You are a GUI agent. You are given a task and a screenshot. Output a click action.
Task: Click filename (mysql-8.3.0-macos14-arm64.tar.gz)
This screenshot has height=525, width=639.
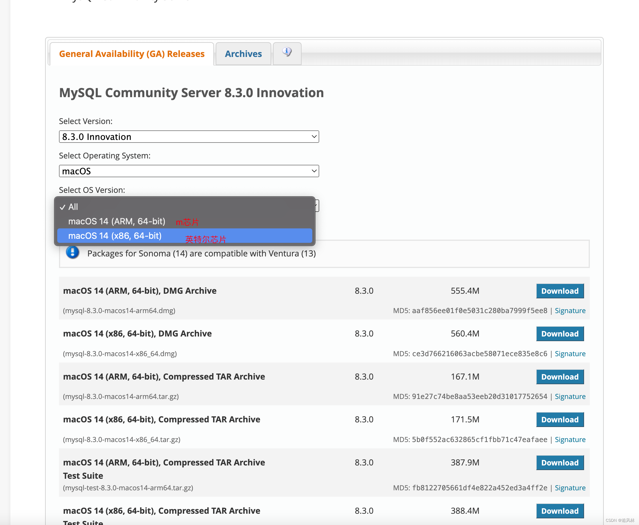(x=121, y=396)
